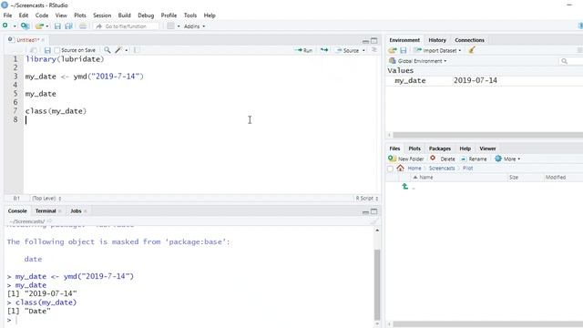The height and width of the screenshot is (328, 583).
Task: Click the Rename file button
Action: 474,159
